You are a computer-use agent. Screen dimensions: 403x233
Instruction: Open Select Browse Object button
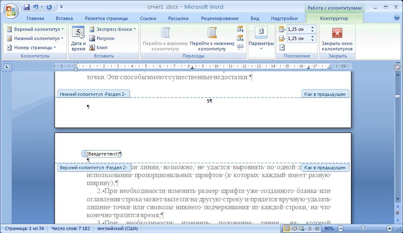398,213
